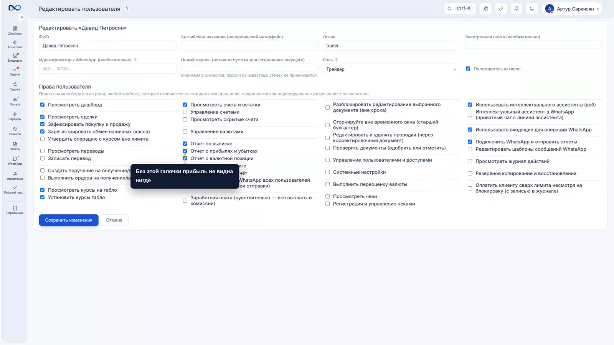Open Задачи from the sidebar
614x345 pixels.
[x=15, y=71]
